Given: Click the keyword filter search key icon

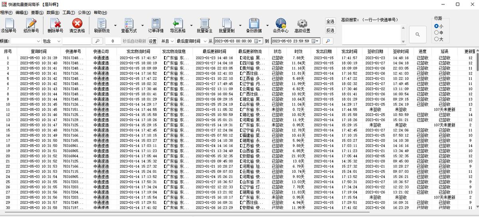Looking at the screenshot, I should point(97,41).
